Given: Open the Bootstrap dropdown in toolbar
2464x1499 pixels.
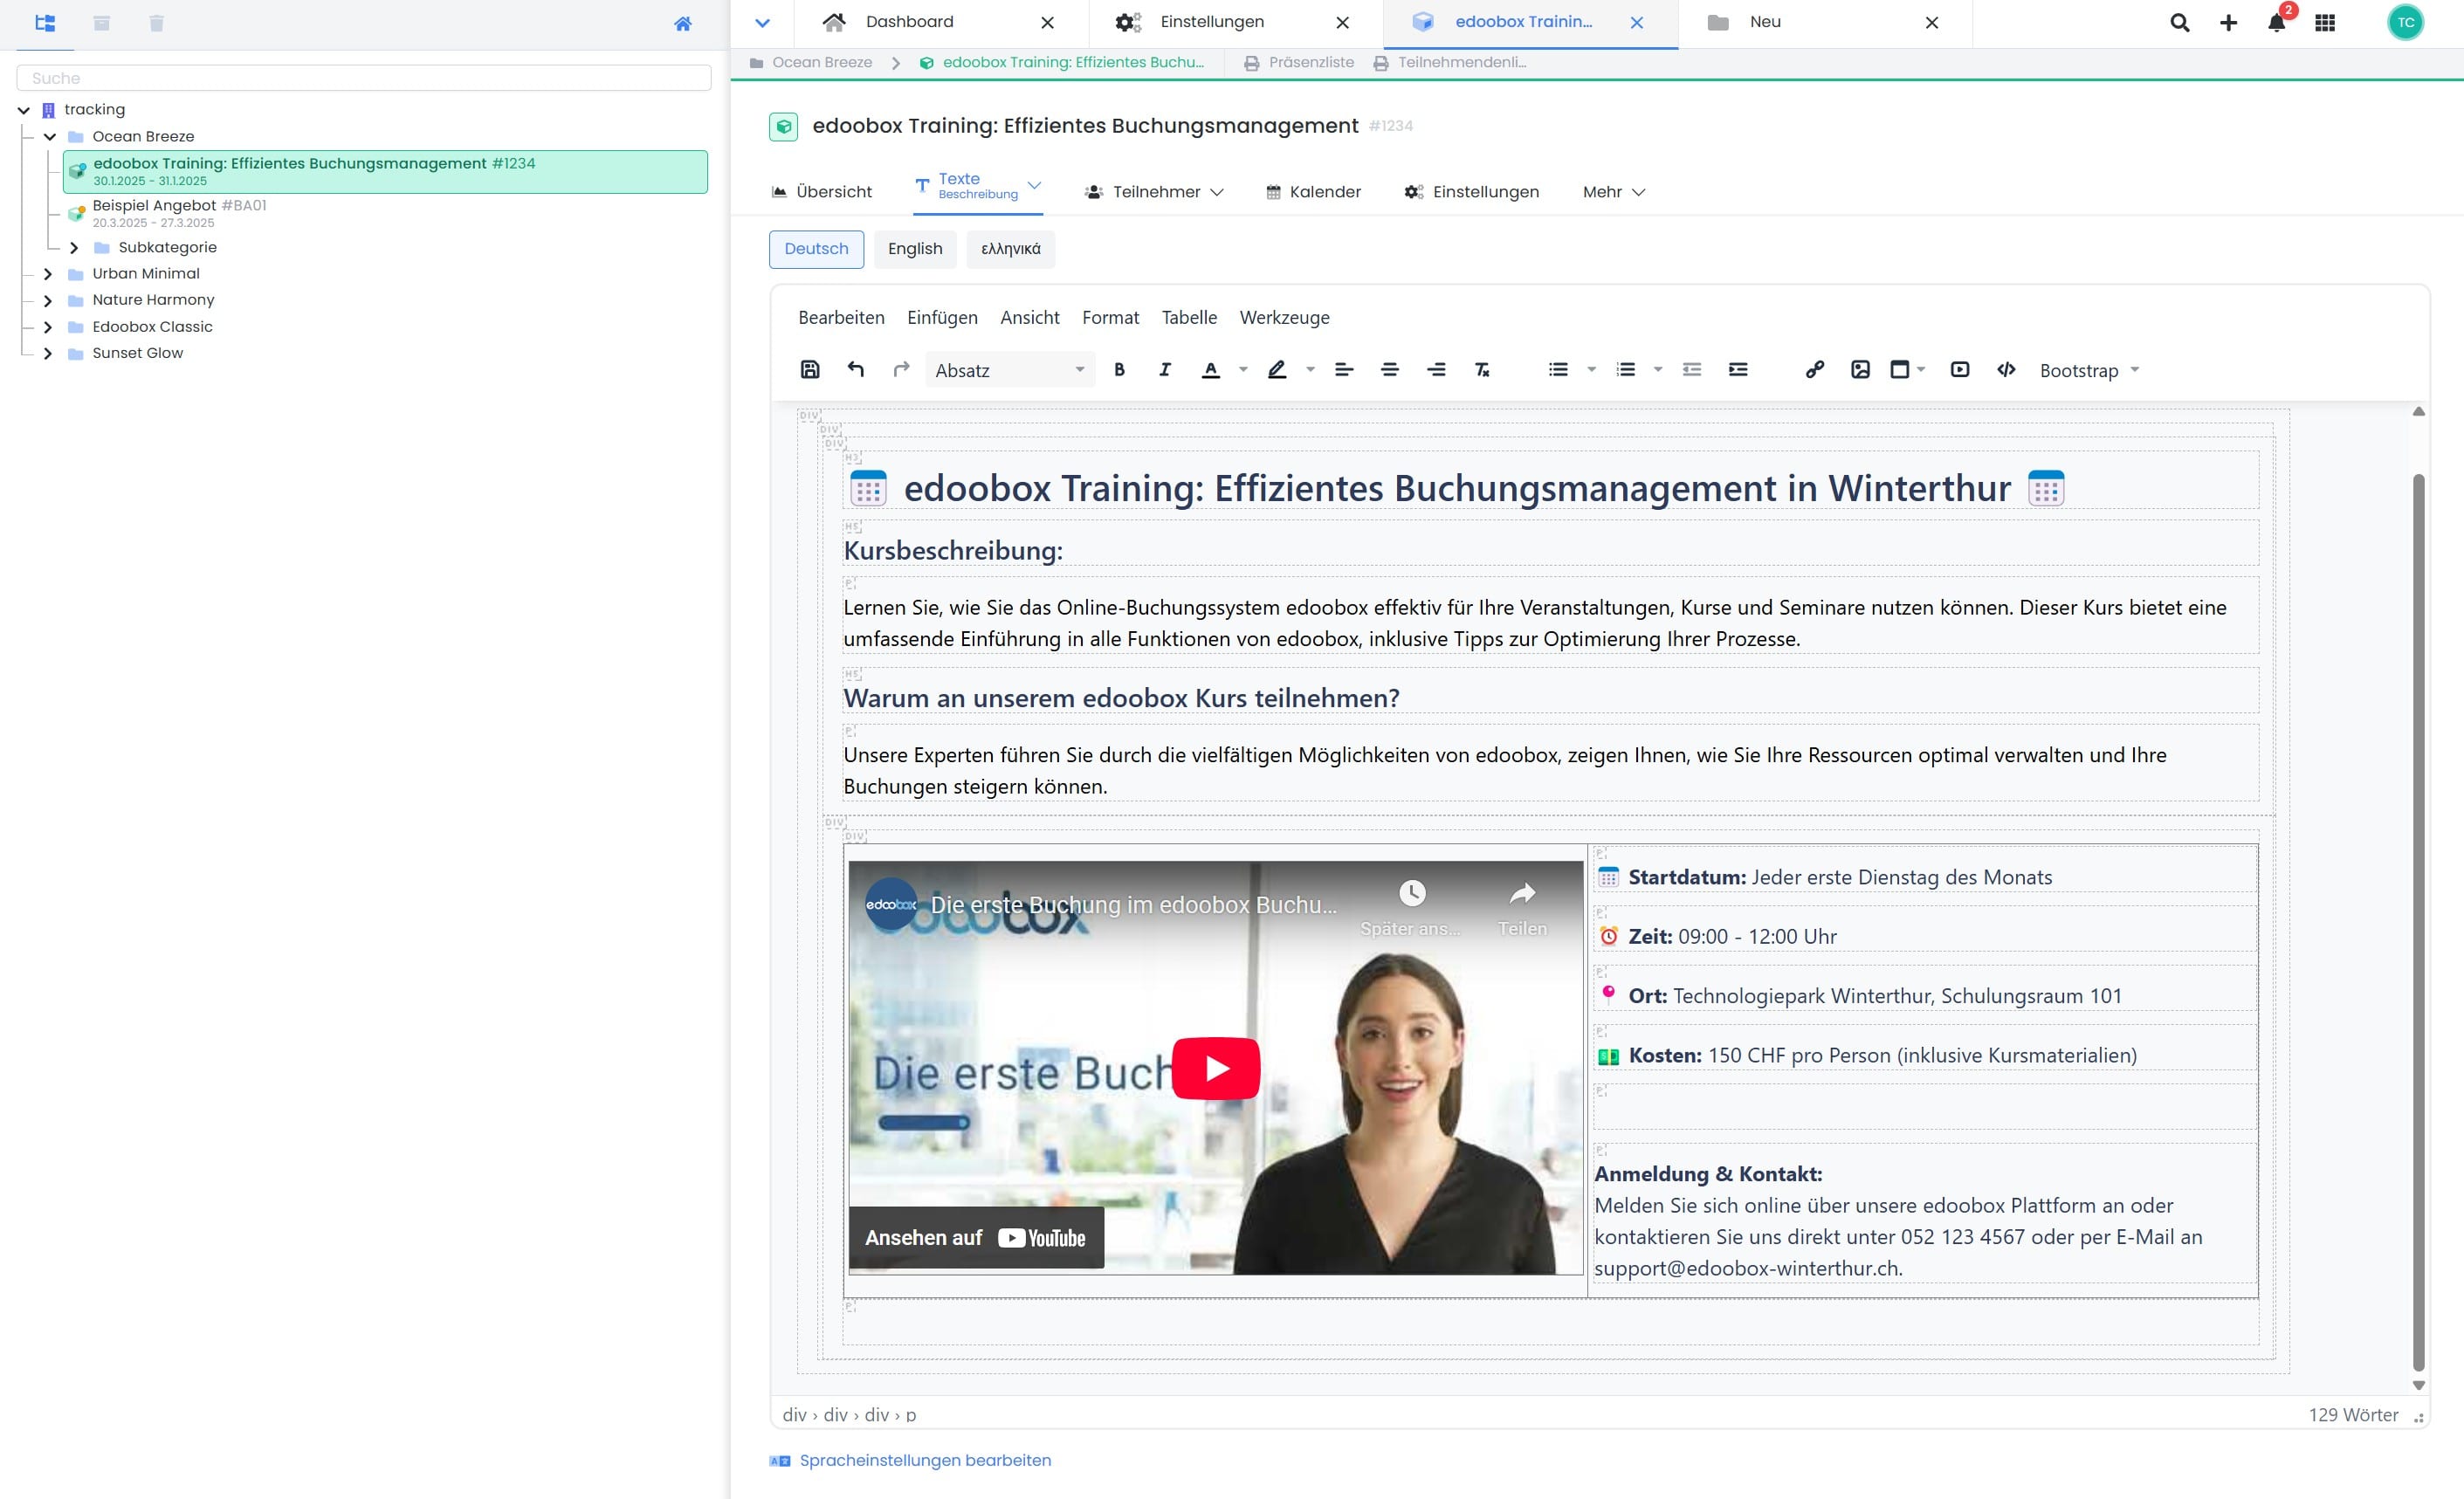Looking at the screenshot, I should (x=2089, y=370).
